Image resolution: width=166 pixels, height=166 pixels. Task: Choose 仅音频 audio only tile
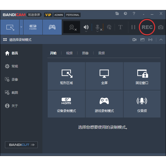tap(142, 104)
